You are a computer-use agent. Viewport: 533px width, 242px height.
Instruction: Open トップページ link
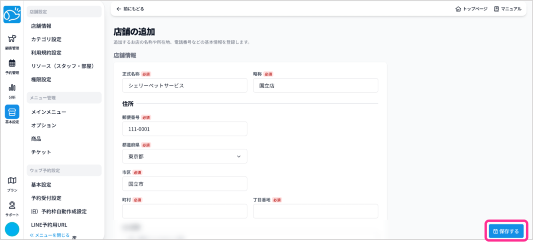click(471, 9)
